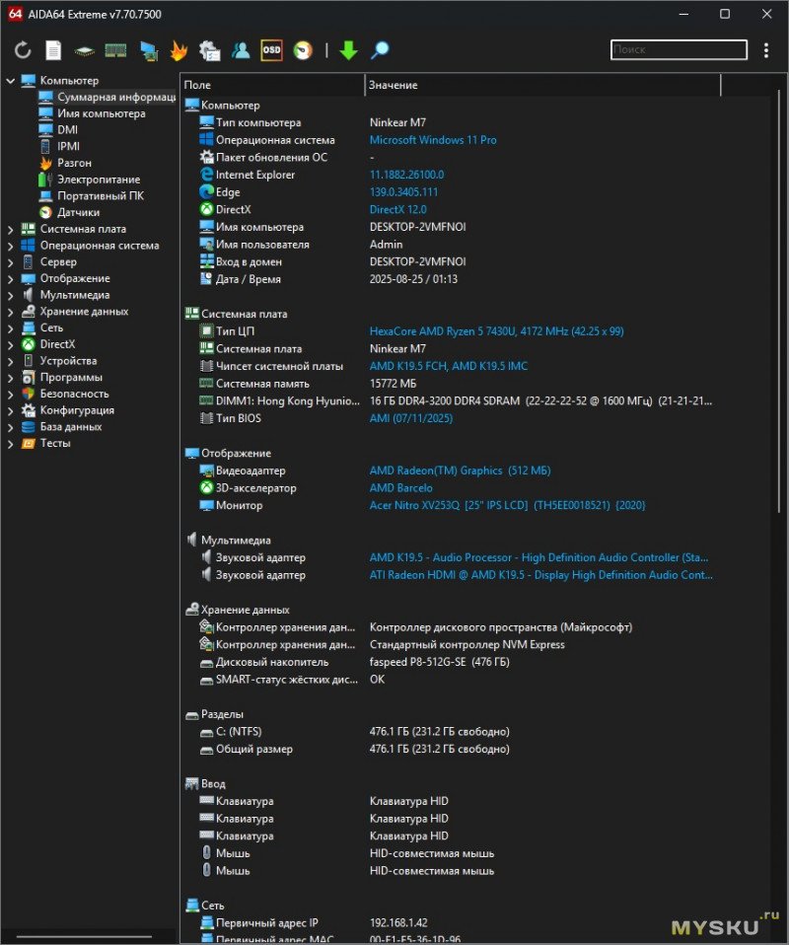Open the audit manager toolbar icon
This screenshot has height=945, width=789.
click(x=210, y=50)
